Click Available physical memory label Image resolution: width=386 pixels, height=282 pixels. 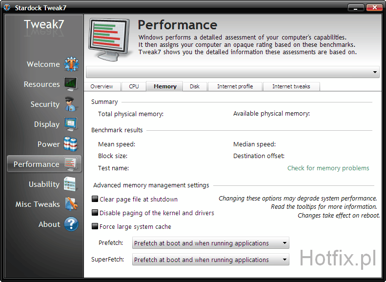tap(271, 114)
